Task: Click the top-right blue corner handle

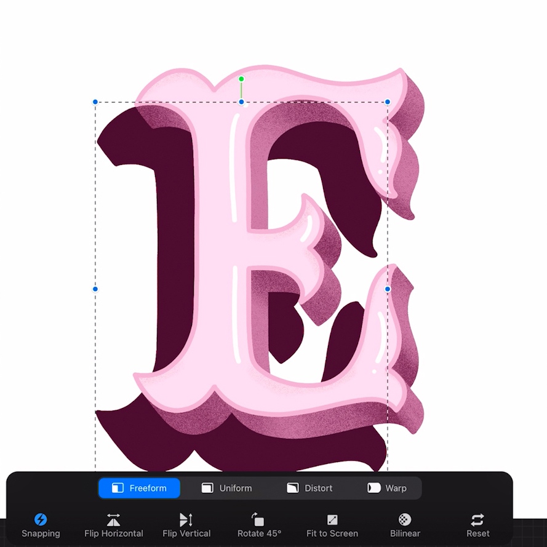Action: (x=388, y=102)
